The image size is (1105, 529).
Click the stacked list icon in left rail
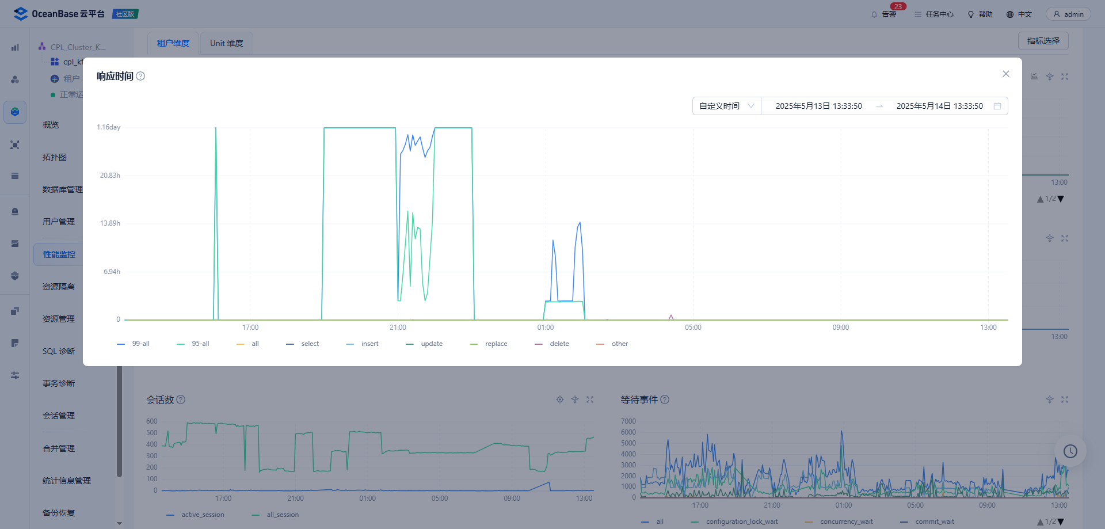pyautogui.click(x=15, y=176)
